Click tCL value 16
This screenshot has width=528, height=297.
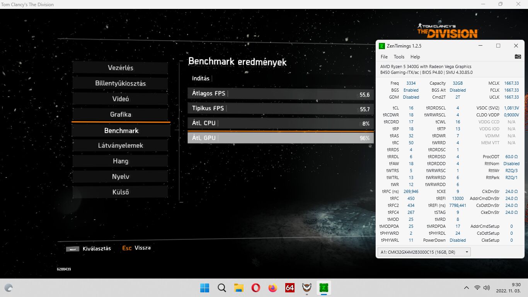(411, 108)
